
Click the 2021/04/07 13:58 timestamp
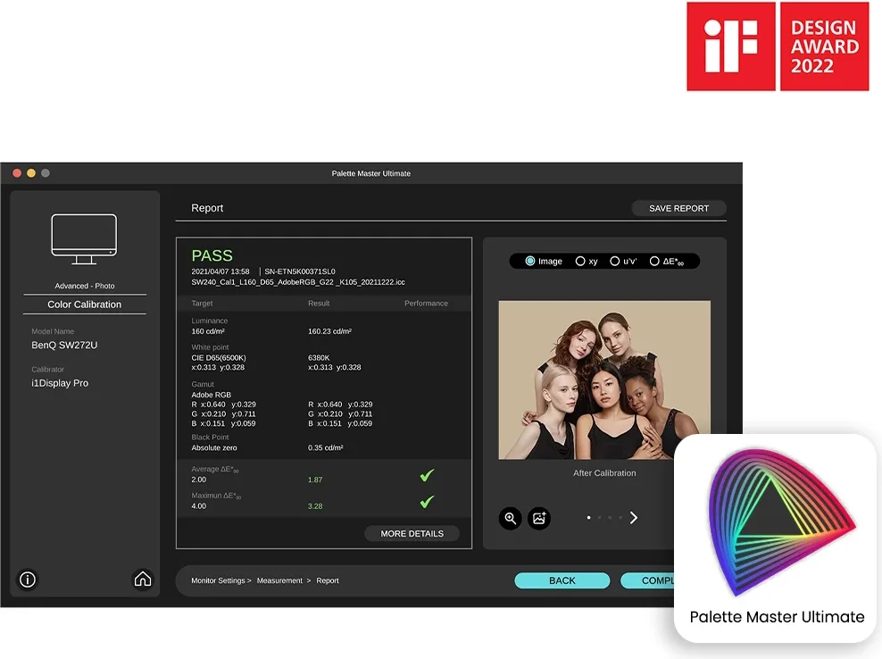220,271
